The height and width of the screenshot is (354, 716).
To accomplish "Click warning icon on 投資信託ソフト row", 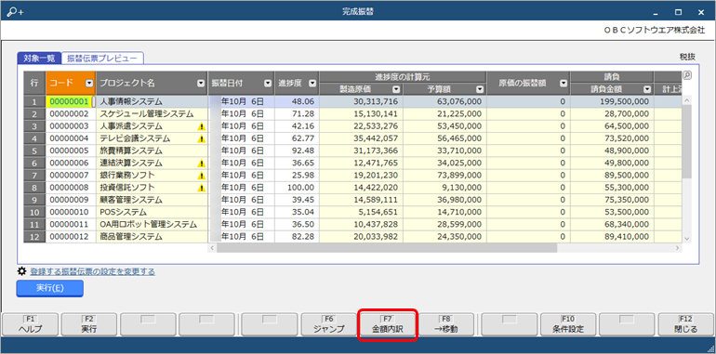I will (x=201, y=188).
